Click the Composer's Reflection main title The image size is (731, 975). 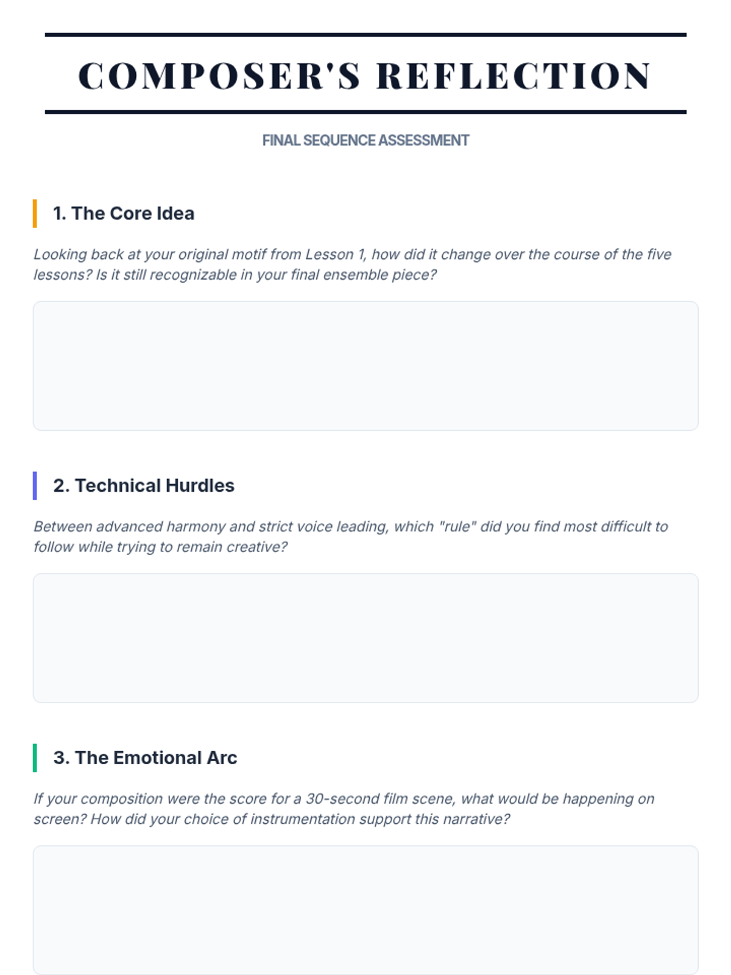pos(365,76)
